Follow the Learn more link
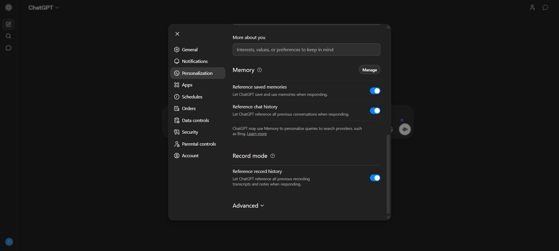Screen dimensions: 559x251 tap(257, 134)
